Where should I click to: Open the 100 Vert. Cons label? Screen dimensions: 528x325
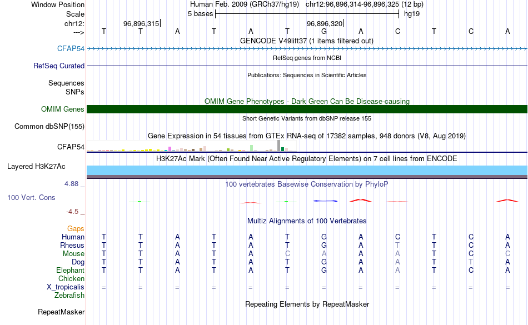point(31,197)
